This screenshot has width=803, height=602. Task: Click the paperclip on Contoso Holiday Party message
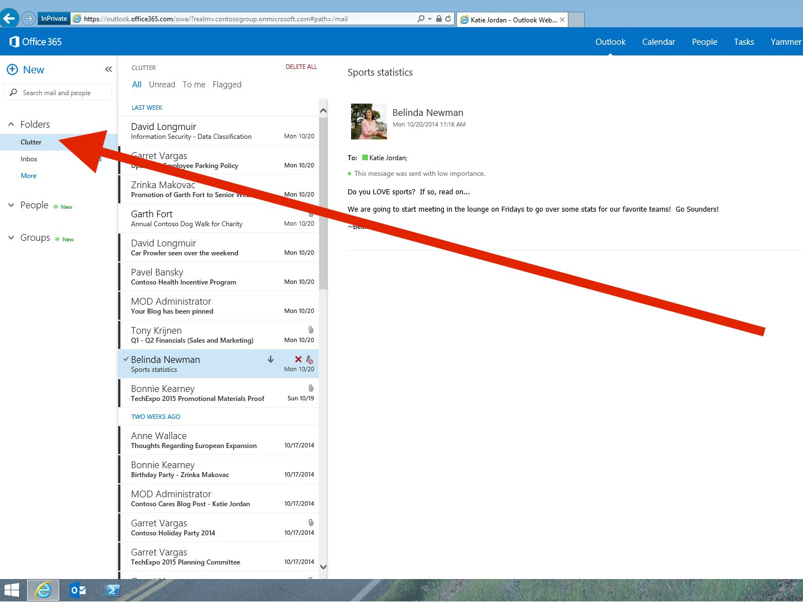(311, 522)
